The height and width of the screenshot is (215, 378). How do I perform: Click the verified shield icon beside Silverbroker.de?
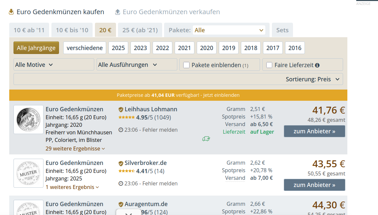click(121, 163)
